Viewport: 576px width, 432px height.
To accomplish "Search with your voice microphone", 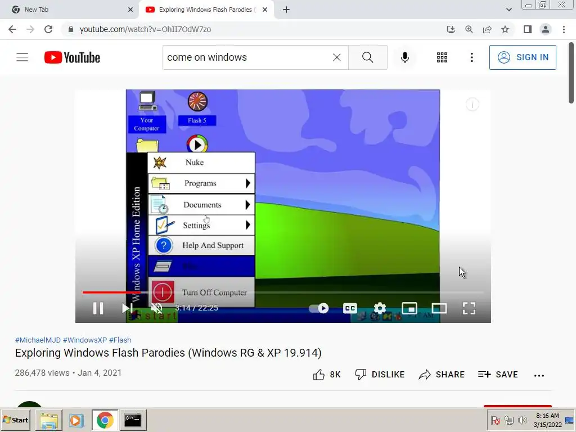I will (x=405, y=57).
